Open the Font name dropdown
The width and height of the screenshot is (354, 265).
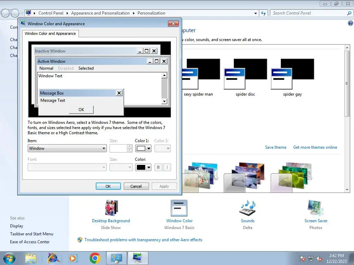click(x=67, y=167)
